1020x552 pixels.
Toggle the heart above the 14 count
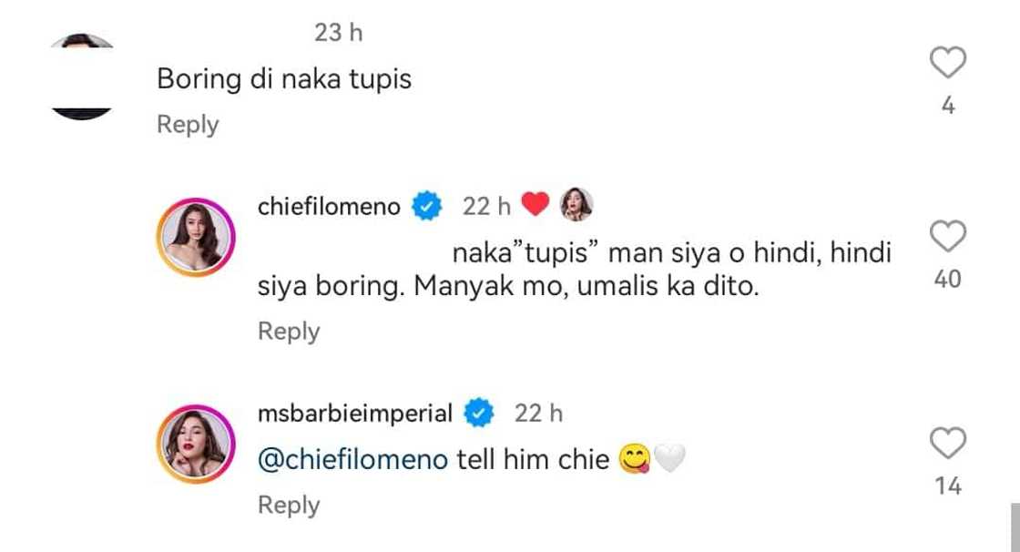click(x=949, y=442)
